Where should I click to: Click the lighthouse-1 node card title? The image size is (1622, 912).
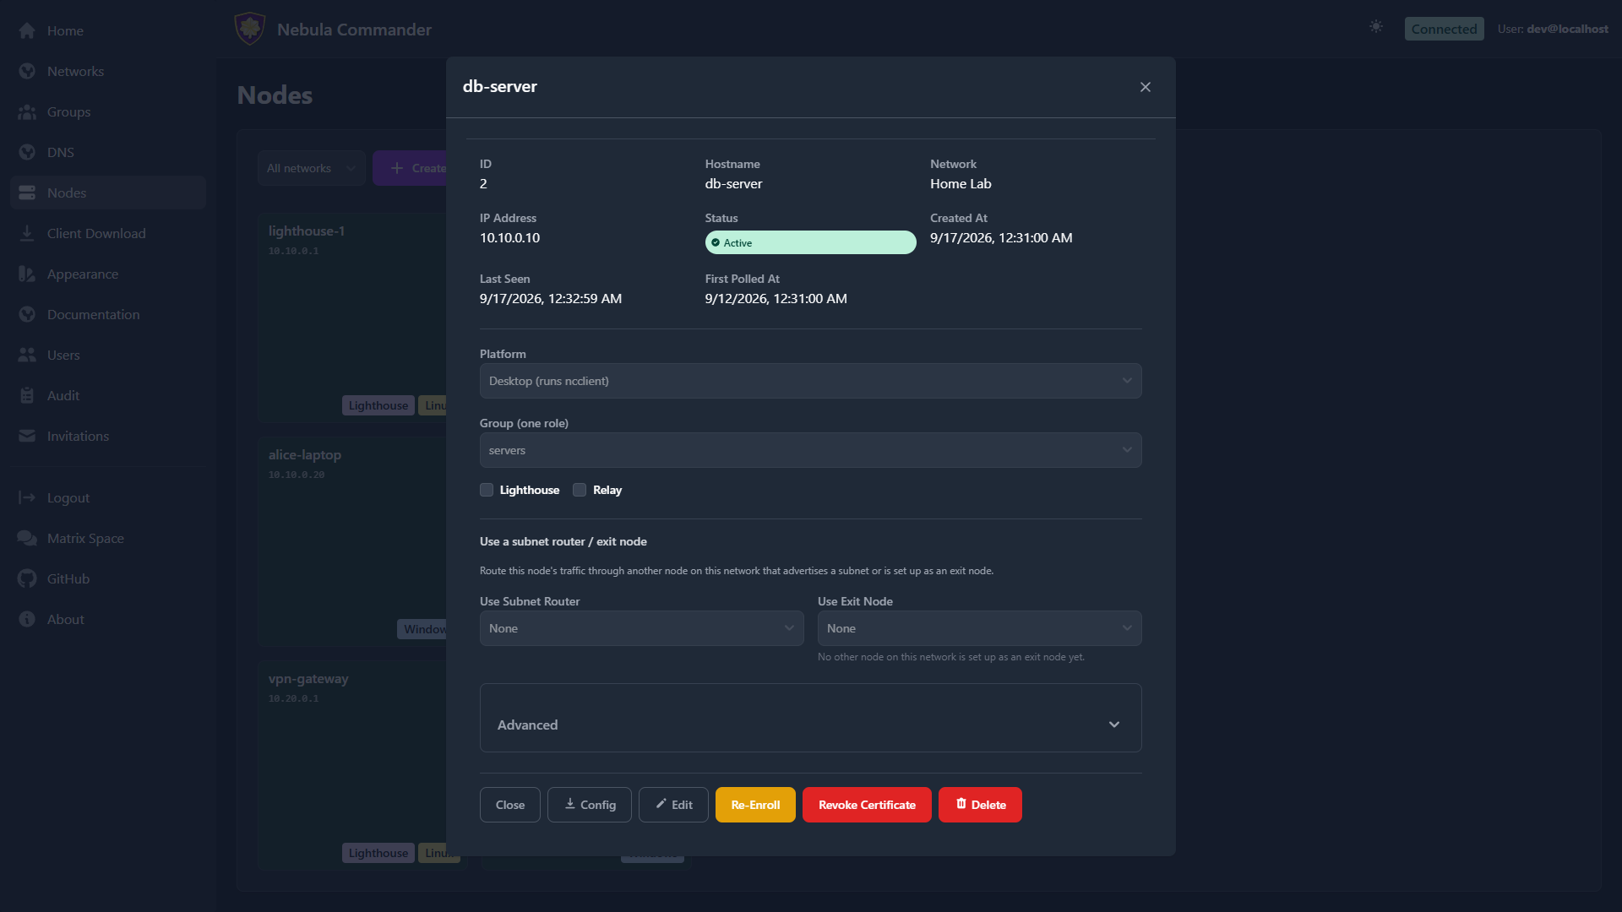307,231
